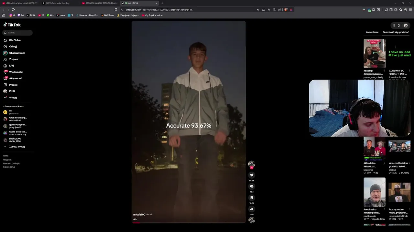Open the #klaudeliza recommended video thumbnail
This screenshot has height=232, width=414.
click(x=375, y=149)
